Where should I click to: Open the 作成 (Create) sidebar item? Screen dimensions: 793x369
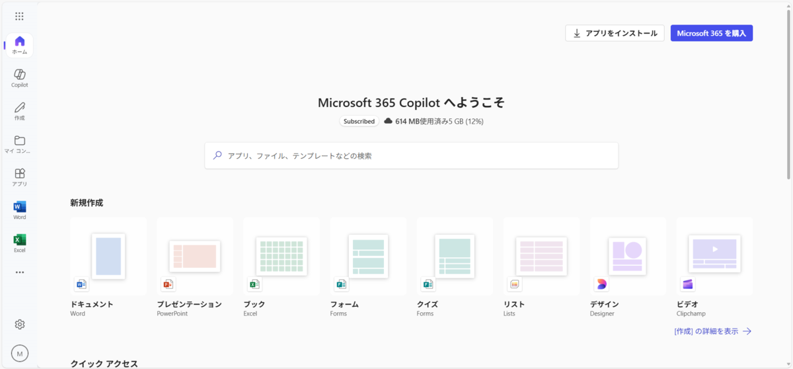coord(20,112)
